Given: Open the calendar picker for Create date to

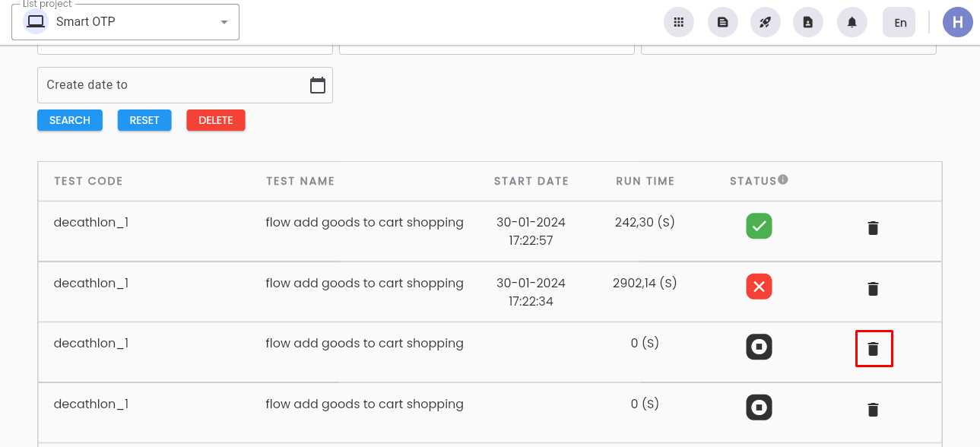Looking at the screenshot, I should click(318, 85).
